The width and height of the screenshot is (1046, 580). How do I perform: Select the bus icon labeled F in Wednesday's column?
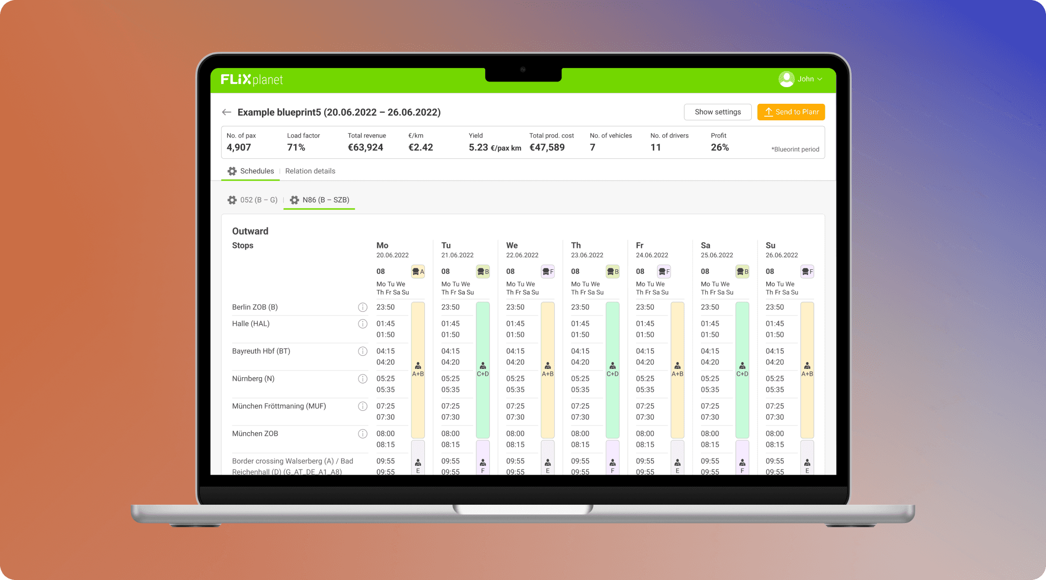547,271
